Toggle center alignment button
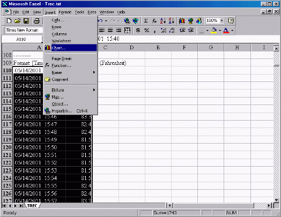The height and width of the screenshot is (217, 281). pos(110,30)
